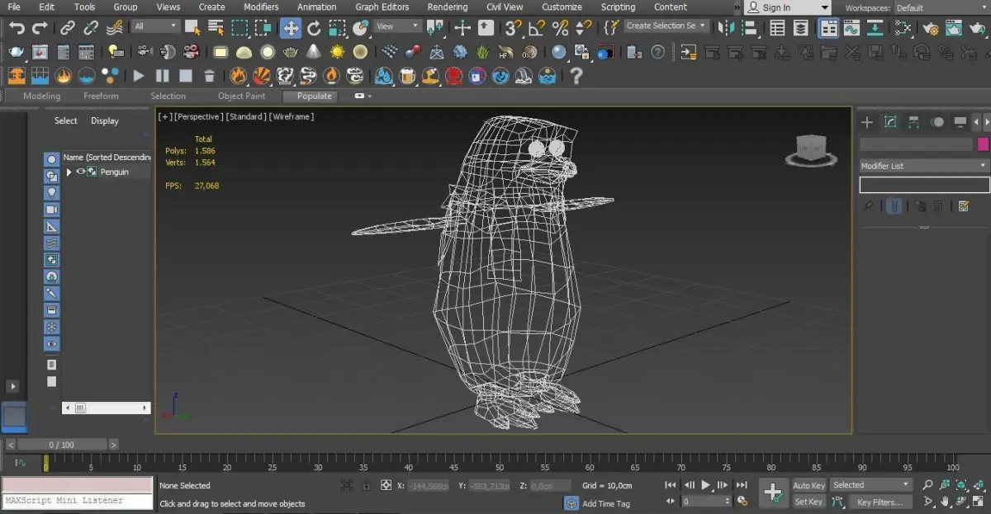The image size is (991, 514).
Task: Open the Modifier List dropdown
Action: (x=924, y=166)
